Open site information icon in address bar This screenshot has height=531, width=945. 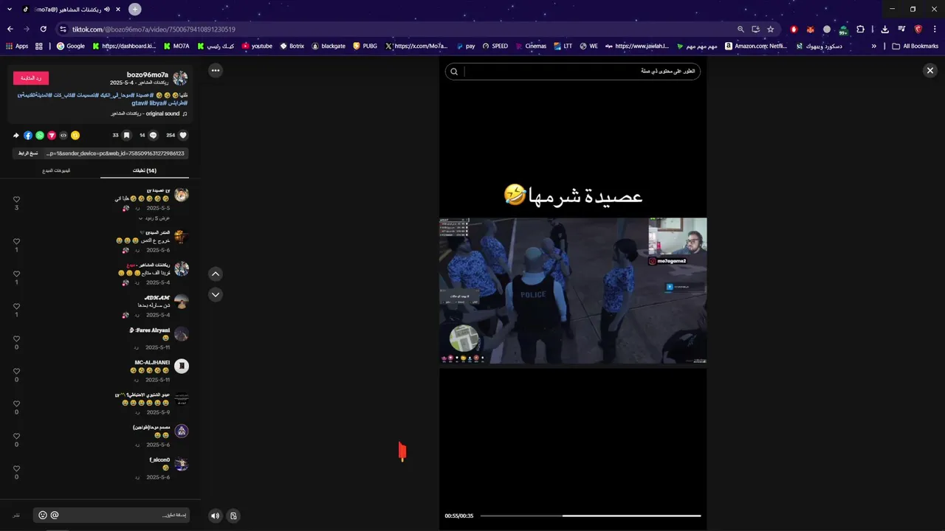[63, 29]
